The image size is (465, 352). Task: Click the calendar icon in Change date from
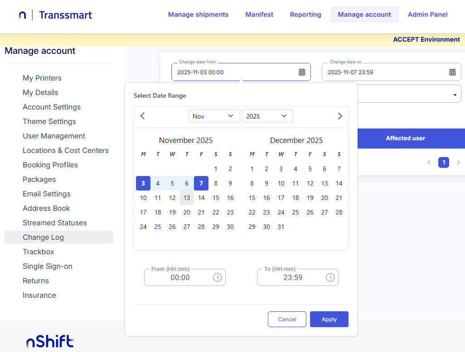[302, 72]
